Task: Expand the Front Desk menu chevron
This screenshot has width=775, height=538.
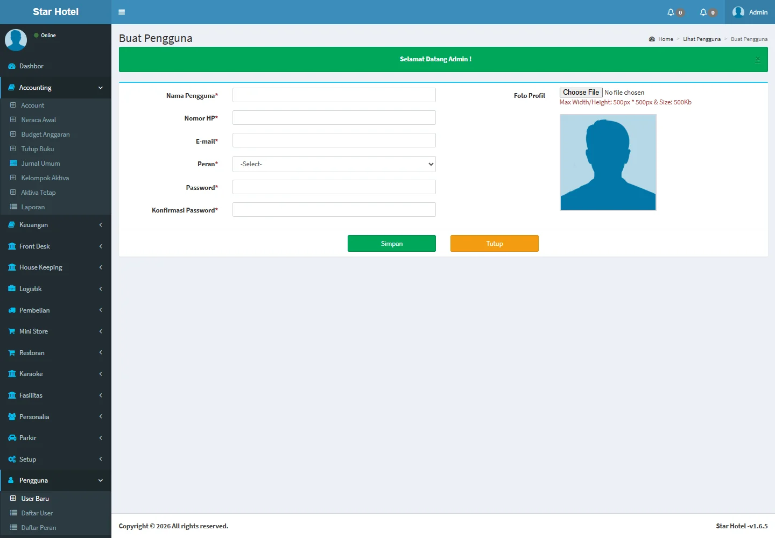Action: (x=101, y=246)
